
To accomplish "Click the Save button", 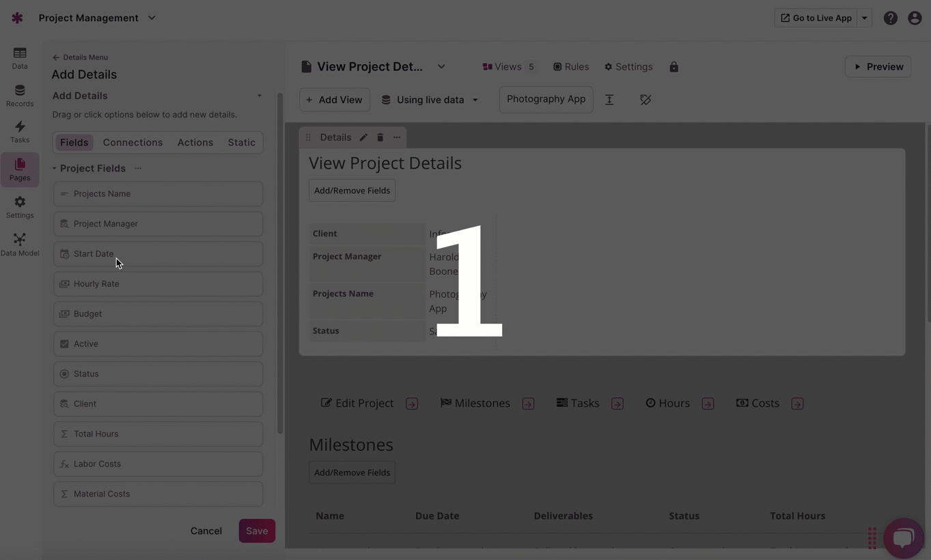I will click(x=257, y=531).
